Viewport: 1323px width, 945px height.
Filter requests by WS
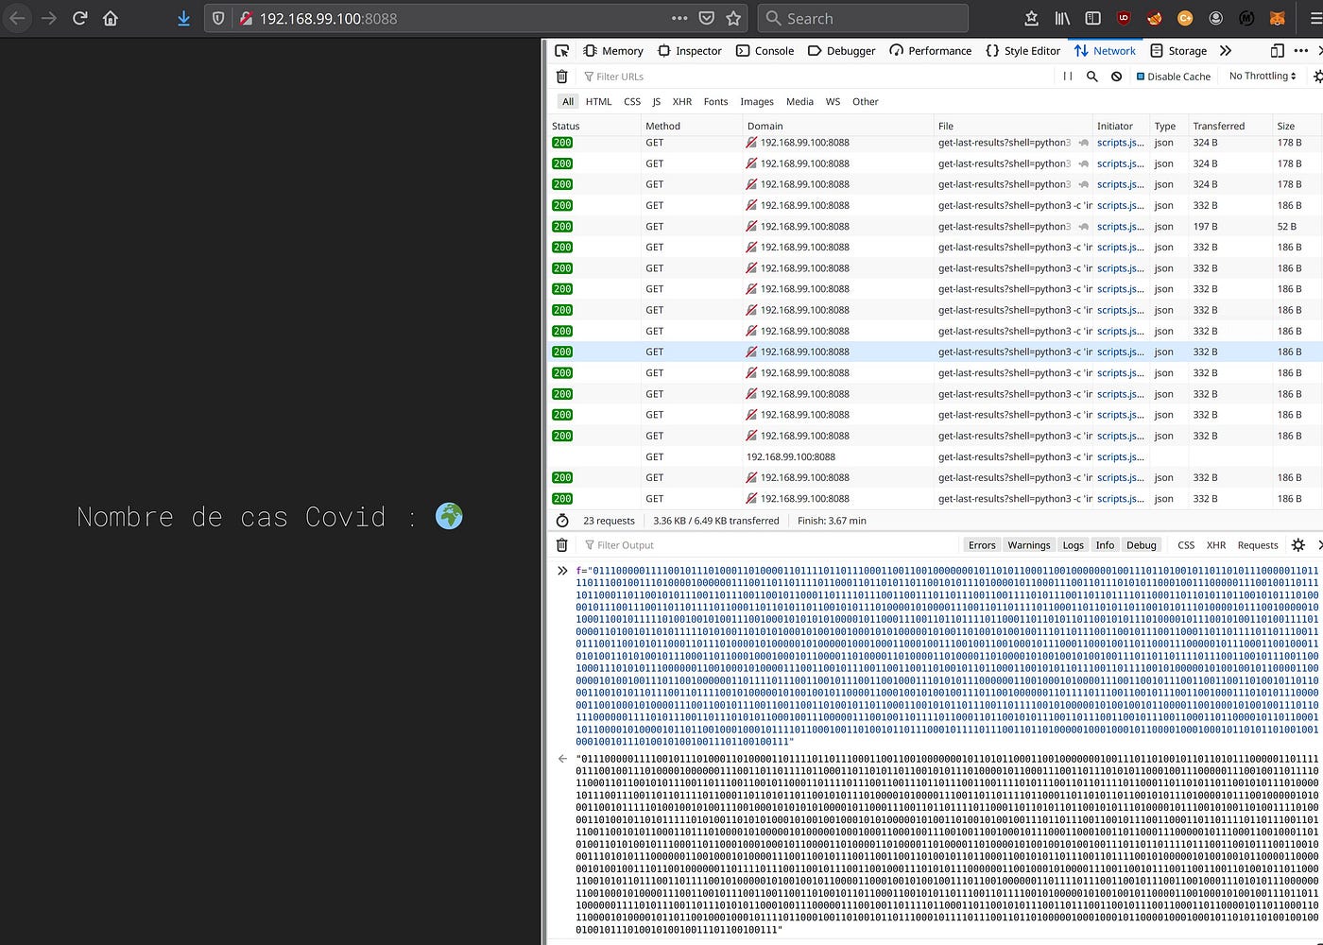pos(833,102)
